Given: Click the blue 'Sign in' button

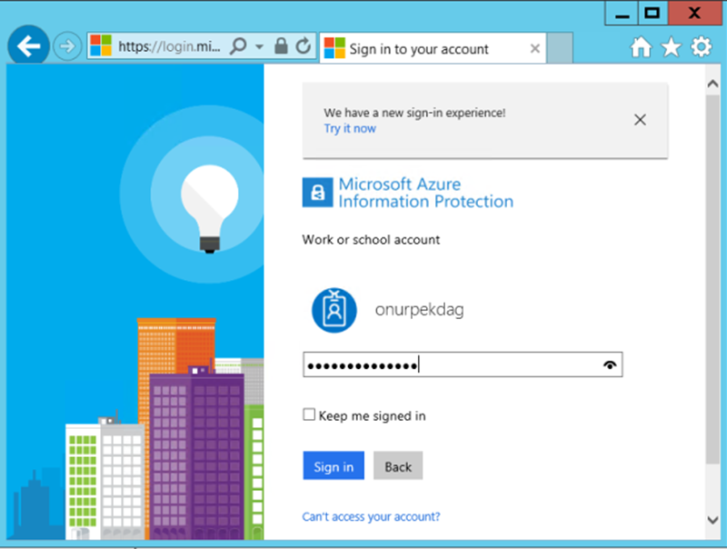Looking at the screenshot, I should [334, 465].
